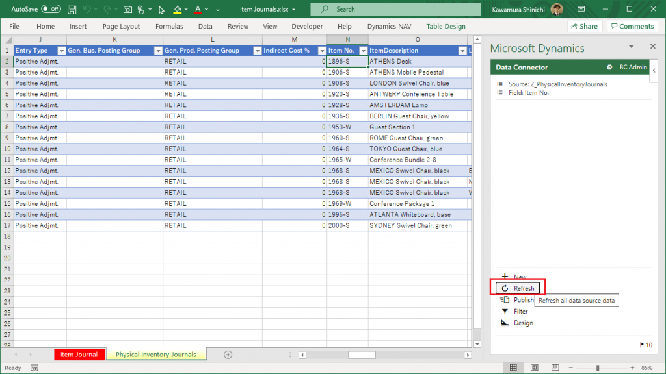
Task: Select column header N
Action: (347, 40)
